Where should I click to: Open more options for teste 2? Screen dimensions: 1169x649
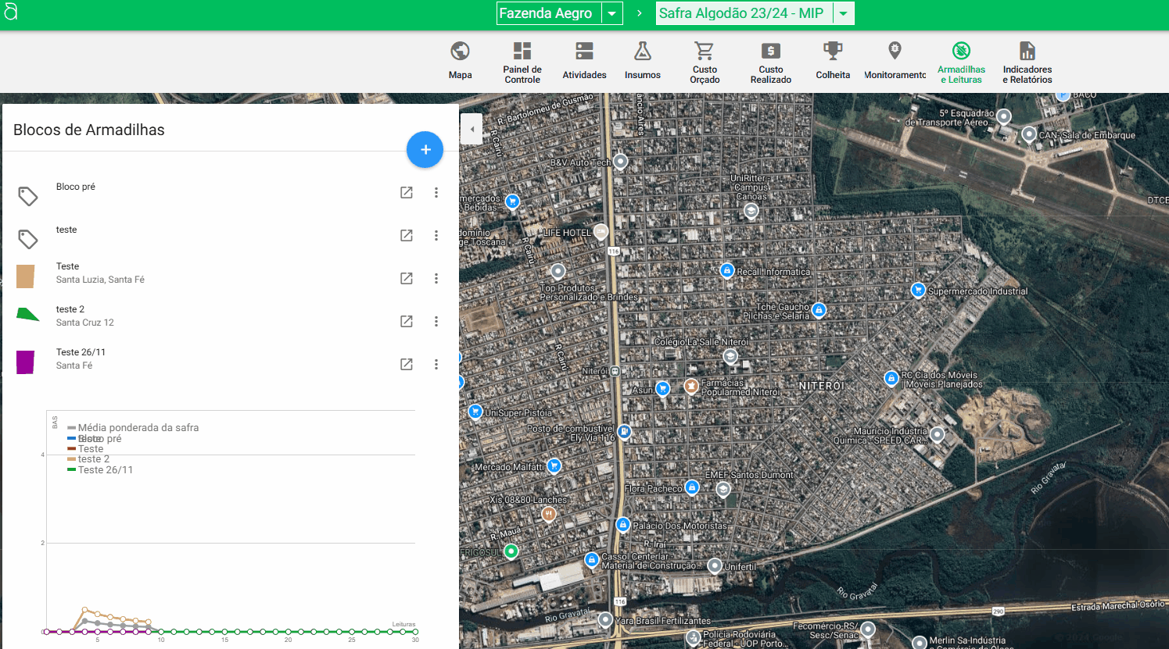436,322
